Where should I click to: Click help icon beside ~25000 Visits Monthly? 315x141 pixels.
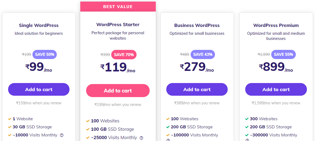click(141, 138)
